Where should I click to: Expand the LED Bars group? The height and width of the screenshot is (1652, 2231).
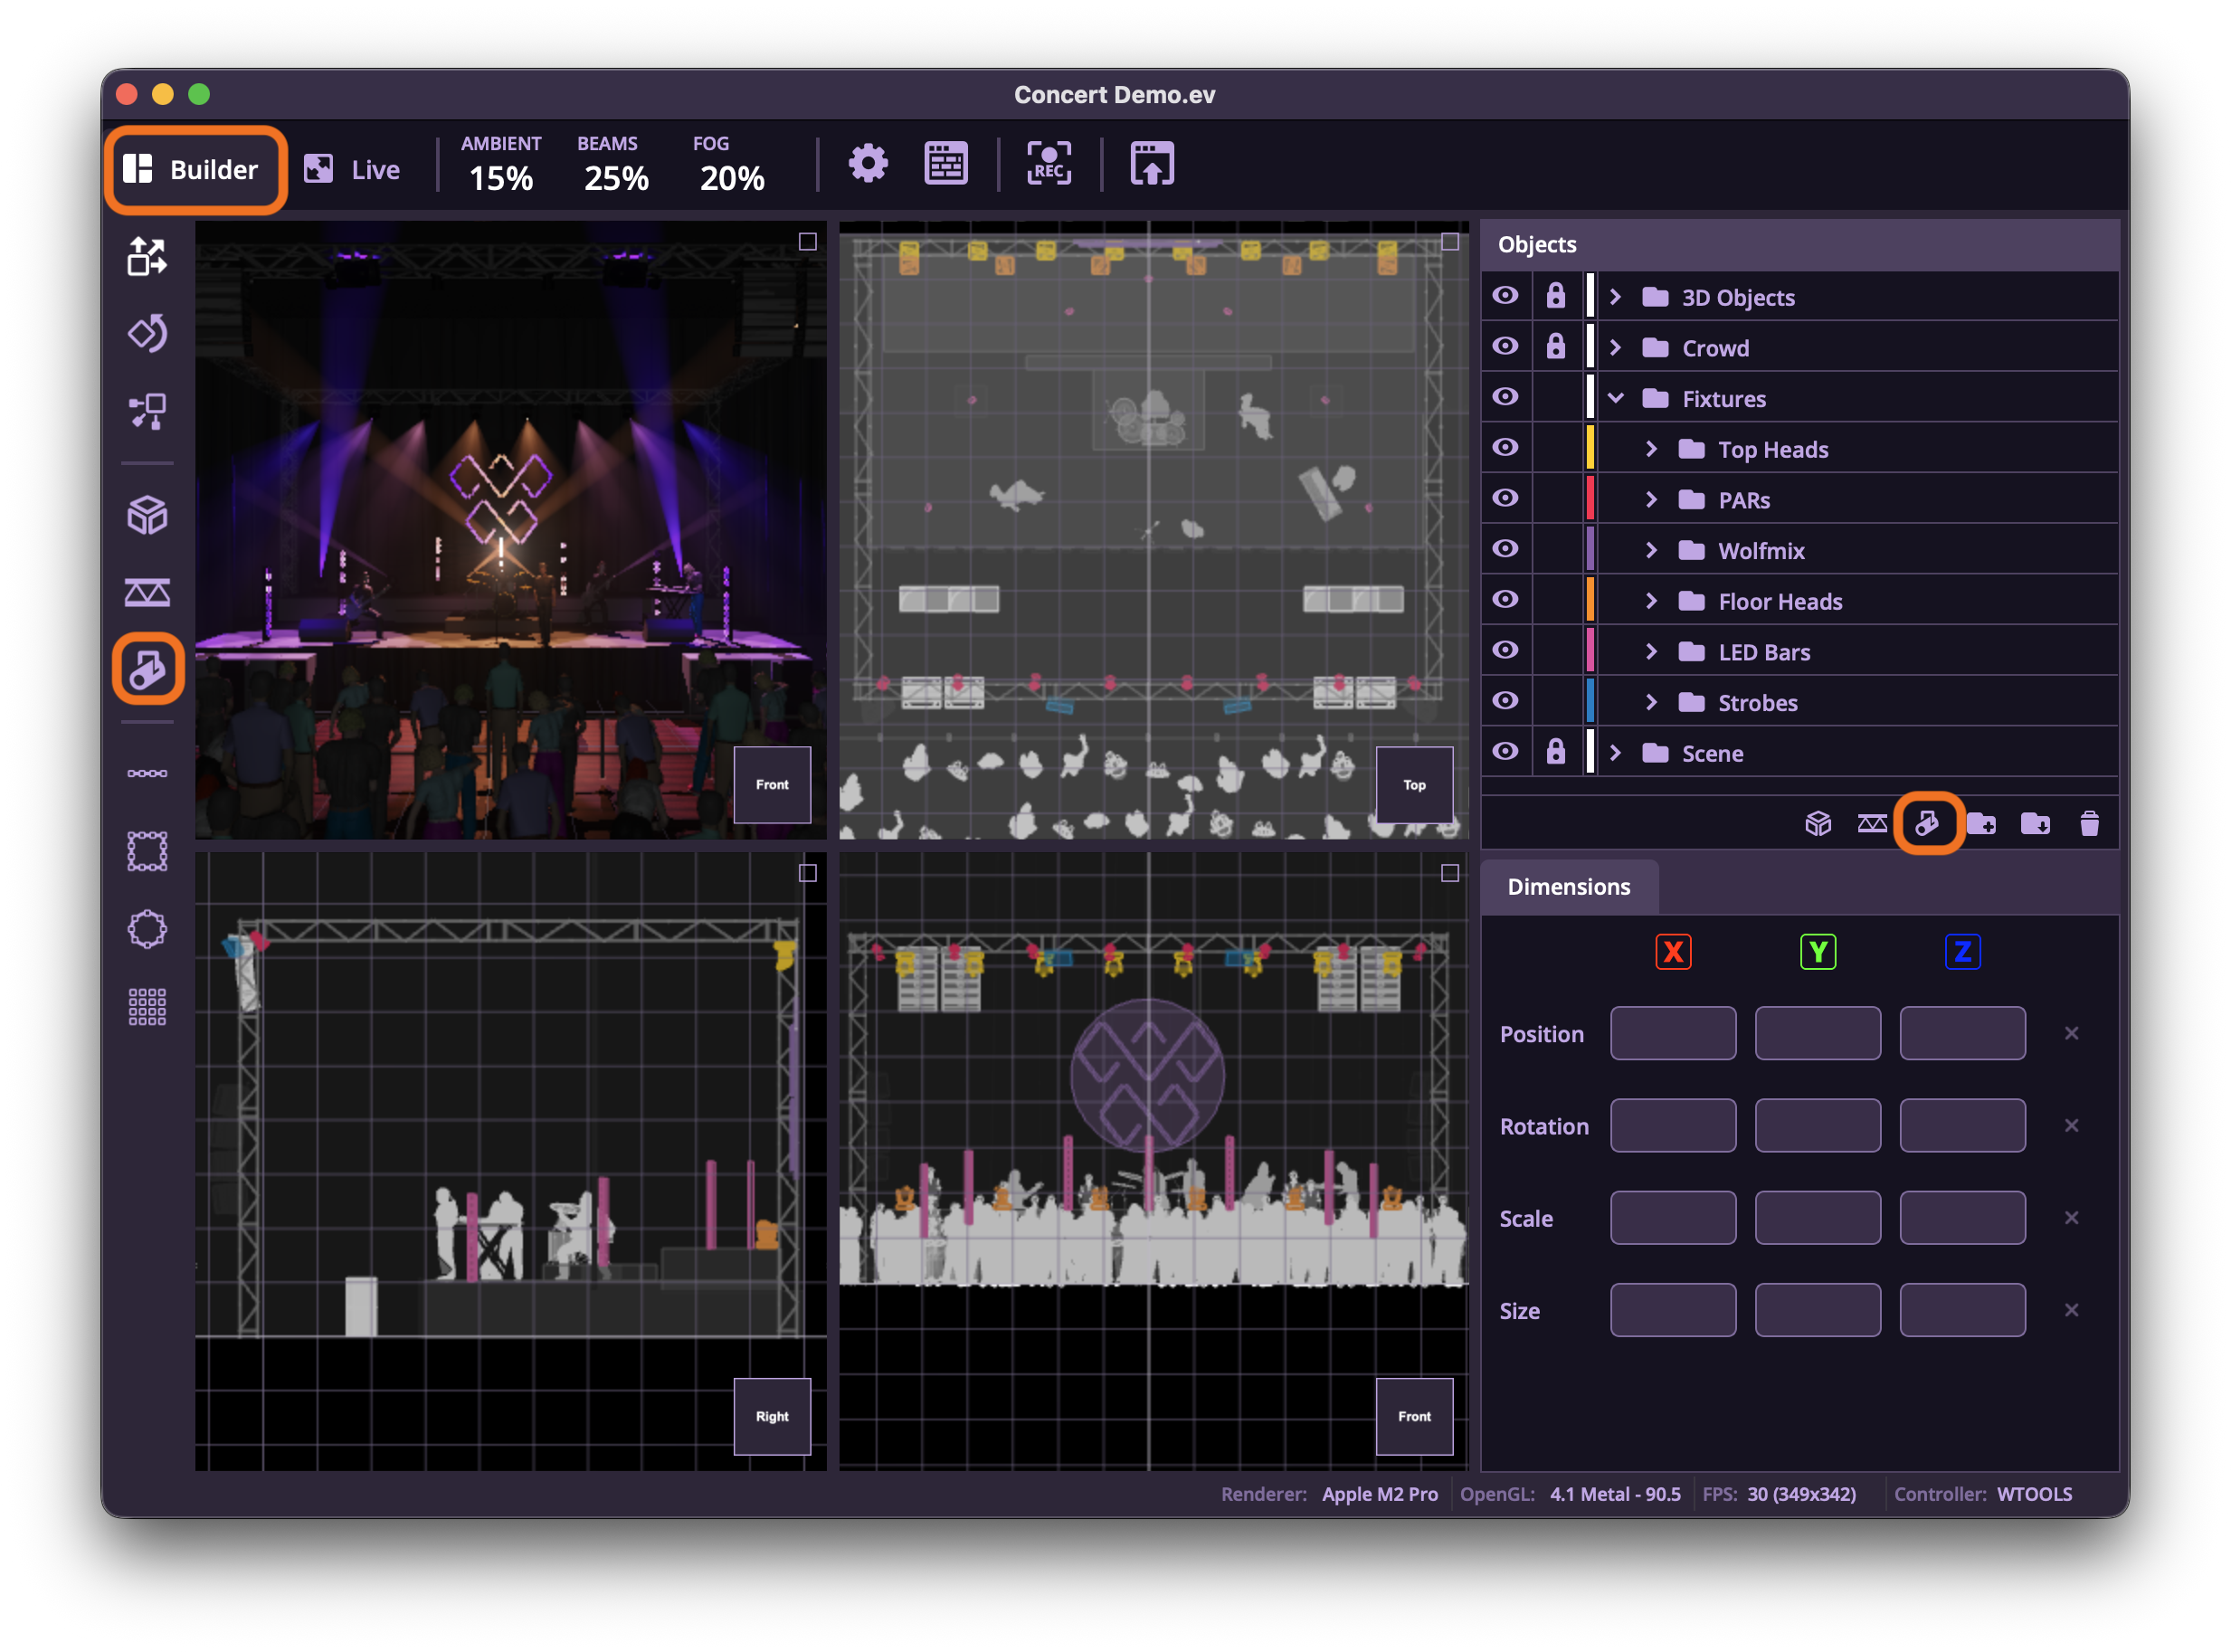[x=1652, y=651]
